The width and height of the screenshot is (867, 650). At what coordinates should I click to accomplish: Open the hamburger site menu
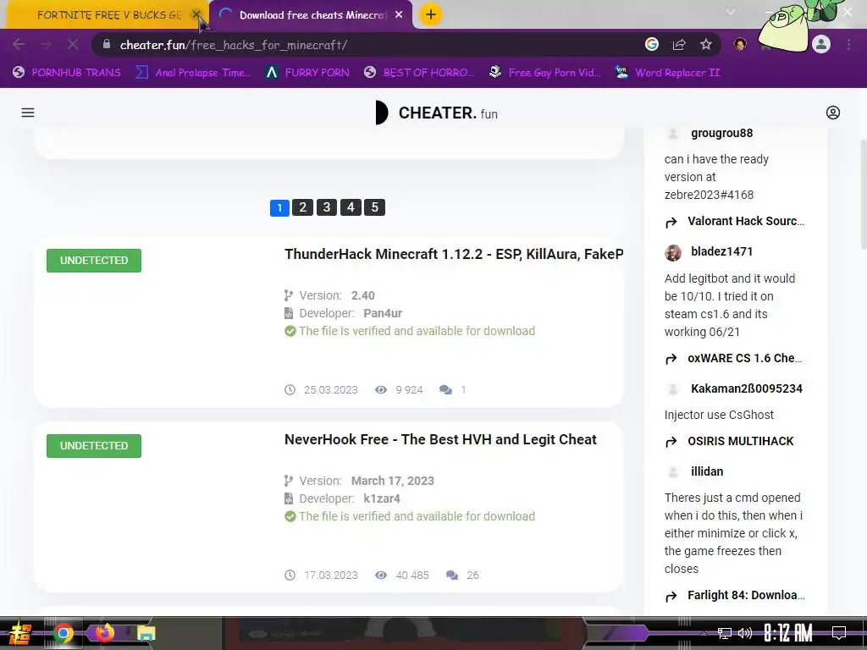click(x=28, y=113)
